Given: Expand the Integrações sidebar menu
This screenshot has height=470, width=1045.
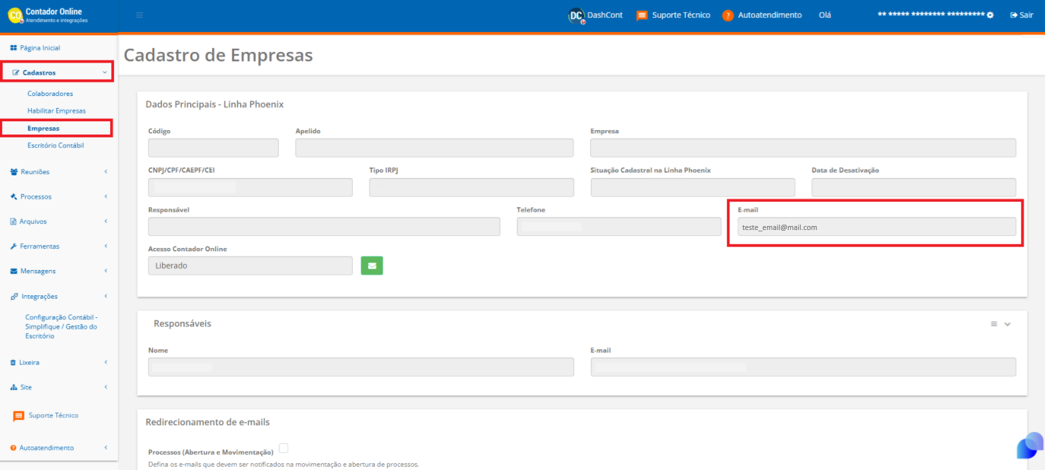Looking at the screenshot, I should [x=59, y=296].
